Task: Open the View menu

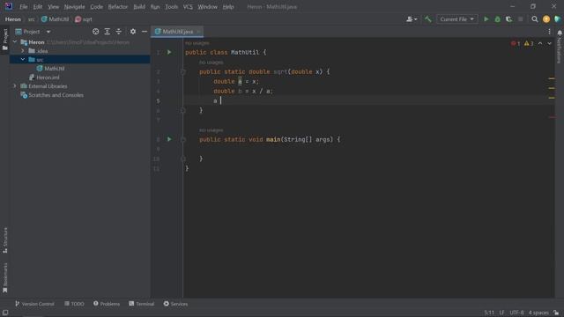Action: click(53, 7)
